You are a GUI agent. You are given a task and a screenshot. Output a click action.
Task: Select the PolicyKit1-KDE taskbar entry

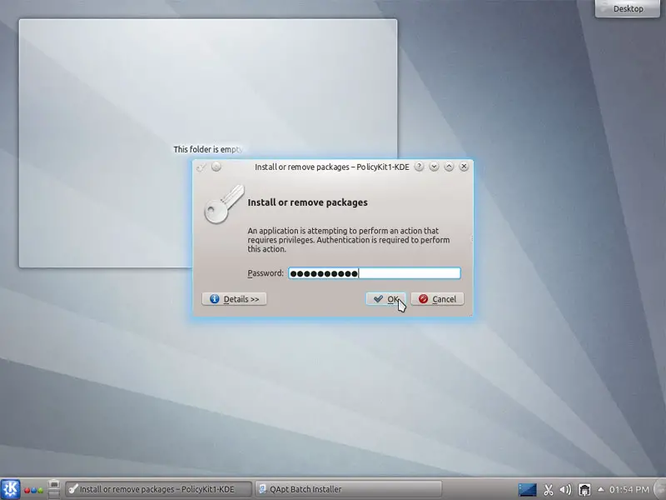pyautogui.click(x=158, y=489)
